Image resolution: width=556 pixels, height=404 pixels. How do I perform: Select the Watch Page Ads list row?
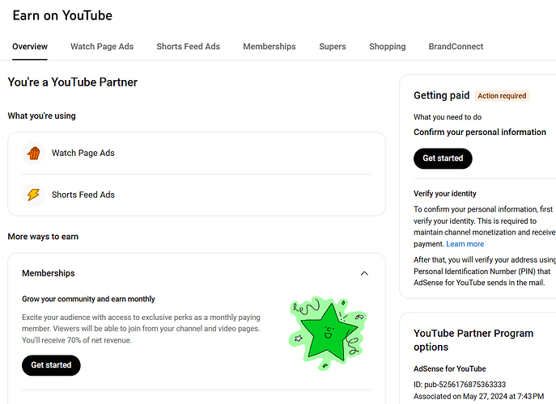tap(197, 153)
